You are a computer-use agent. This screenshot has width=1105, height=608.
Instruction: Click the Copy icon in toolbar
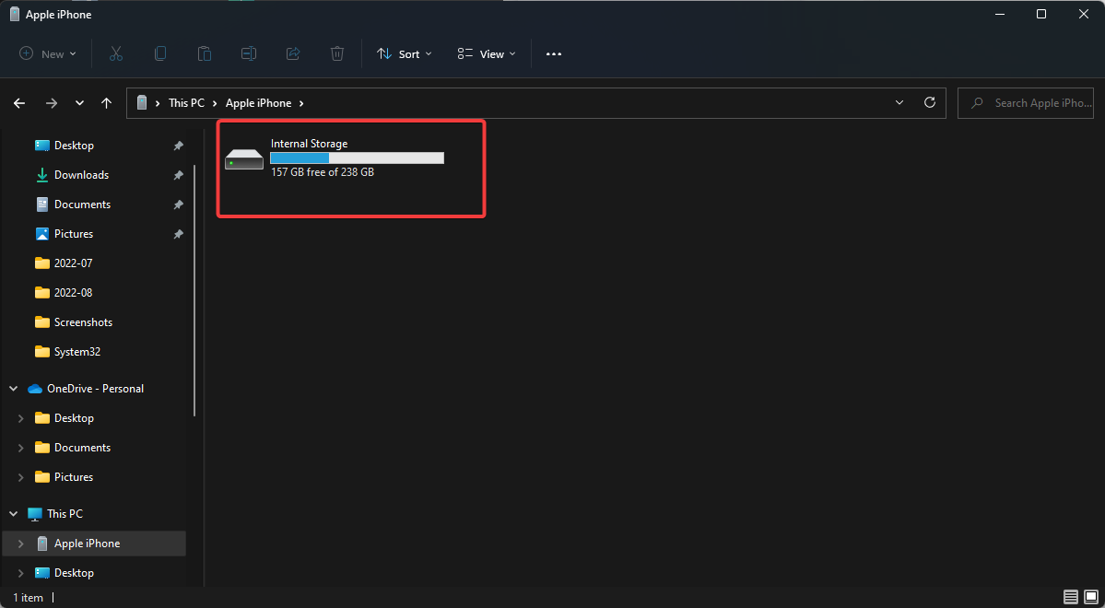pyautogui.click(x=160, y=53)
